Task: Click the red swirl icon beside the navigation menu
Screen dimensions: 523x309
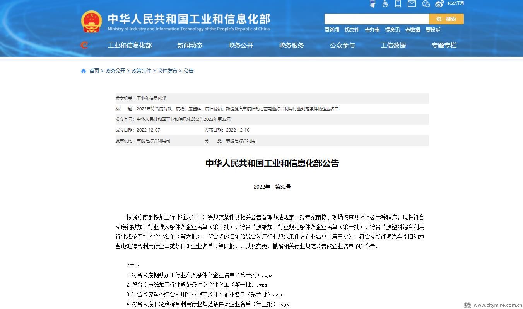Action: tap(84, 45)
